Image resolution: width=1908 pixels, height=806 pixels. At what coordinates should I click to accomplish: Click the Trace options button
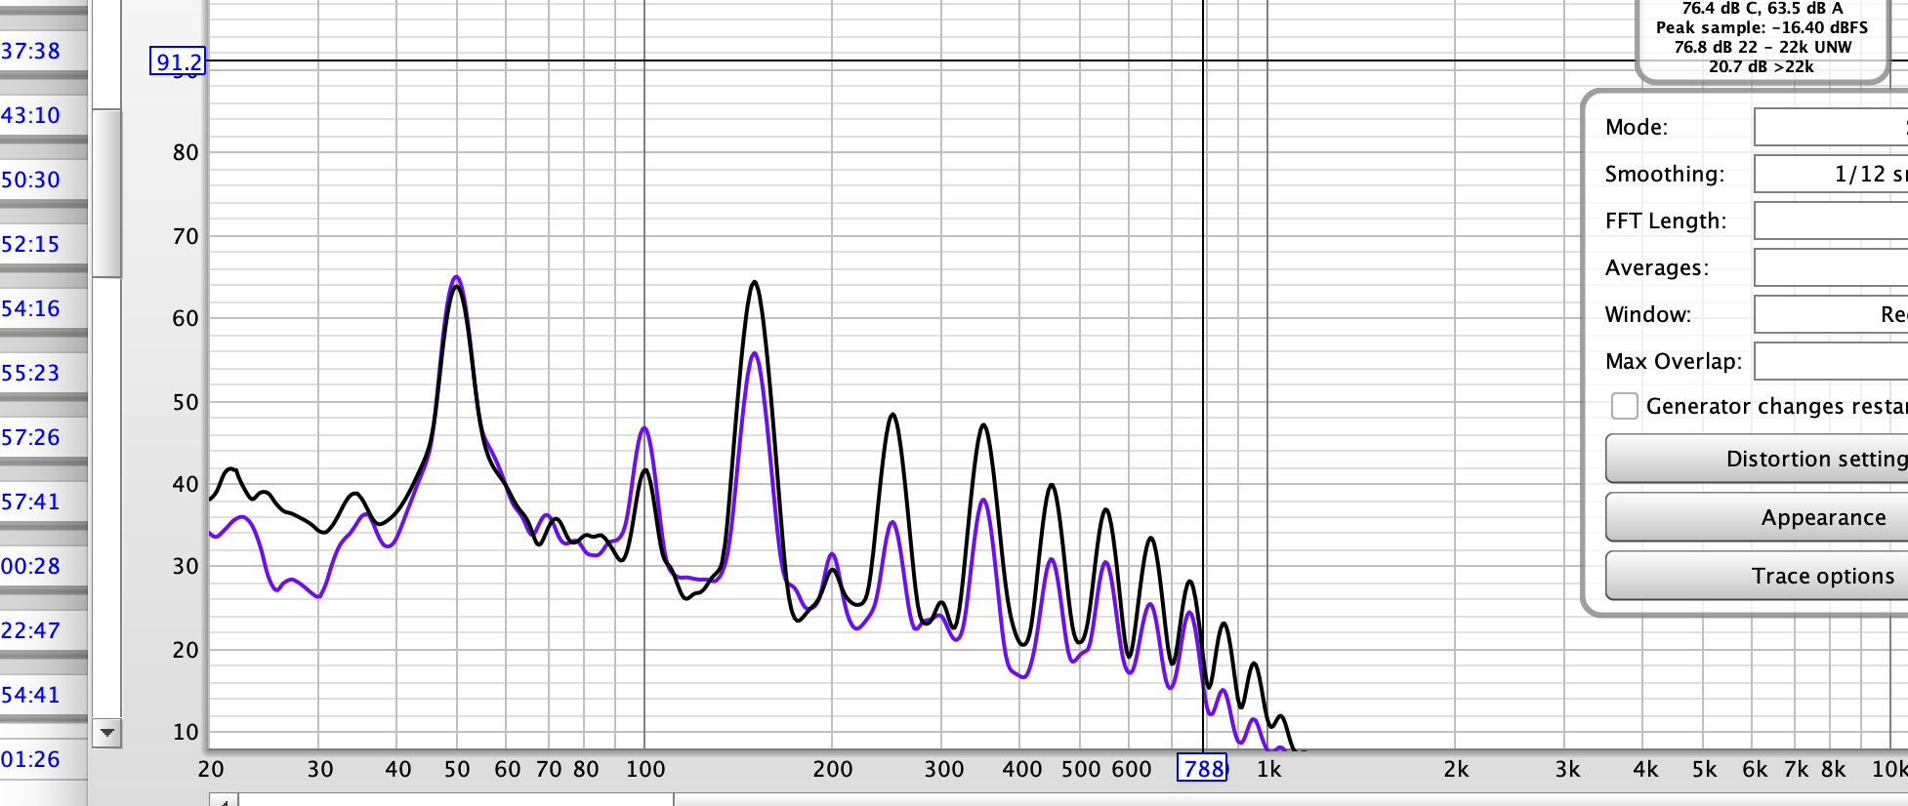1758,576
